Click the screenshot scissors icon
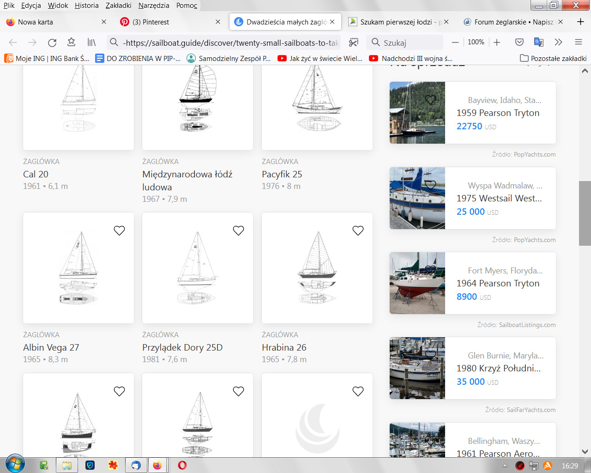Image resolution: width=591 pixels, height=473 pixels. tap(354, 42)
